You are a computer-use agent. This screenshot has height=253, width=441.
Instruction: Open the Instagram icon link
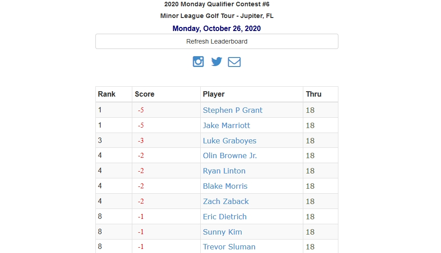198,62
